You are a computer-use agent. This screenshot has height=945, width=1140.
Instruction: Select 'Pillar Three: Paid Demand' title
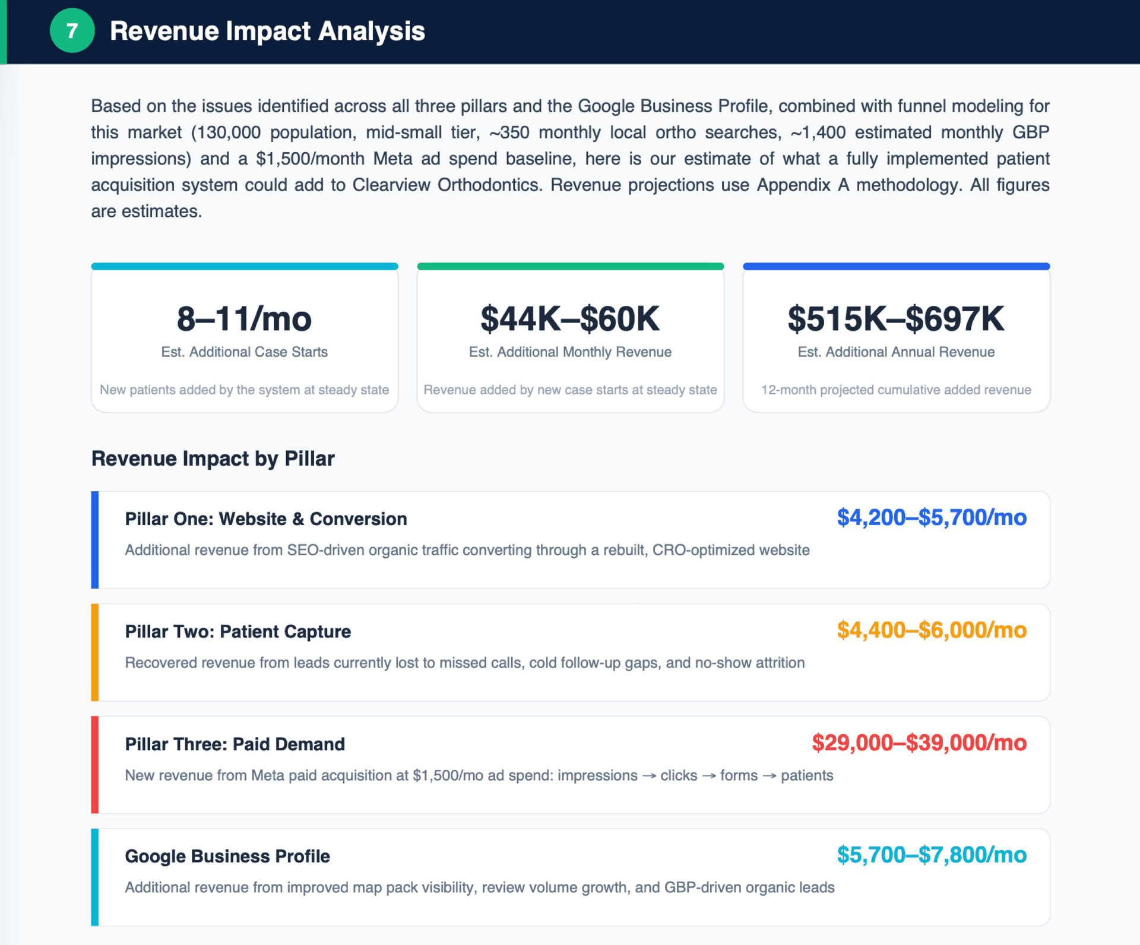coord(235,744)
